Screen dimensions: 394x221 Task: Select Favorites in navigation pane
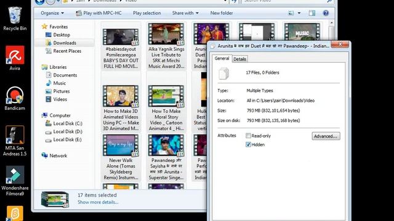pos(58,26)
